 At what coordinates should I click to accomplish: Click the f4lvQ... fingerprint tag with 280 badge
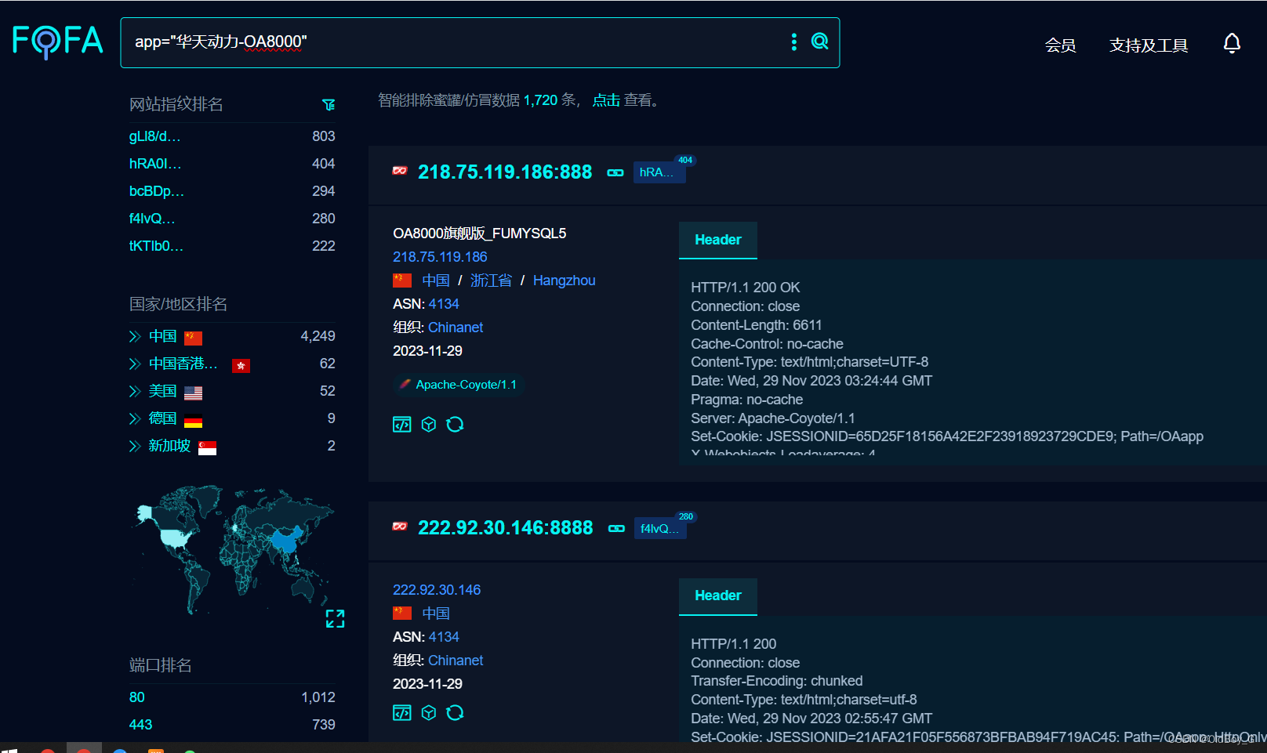[660, 528]
